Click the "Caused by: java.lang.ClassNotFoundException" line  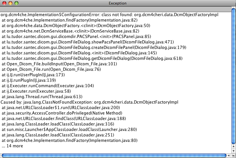pyautogui.click(x=89, y=102)
